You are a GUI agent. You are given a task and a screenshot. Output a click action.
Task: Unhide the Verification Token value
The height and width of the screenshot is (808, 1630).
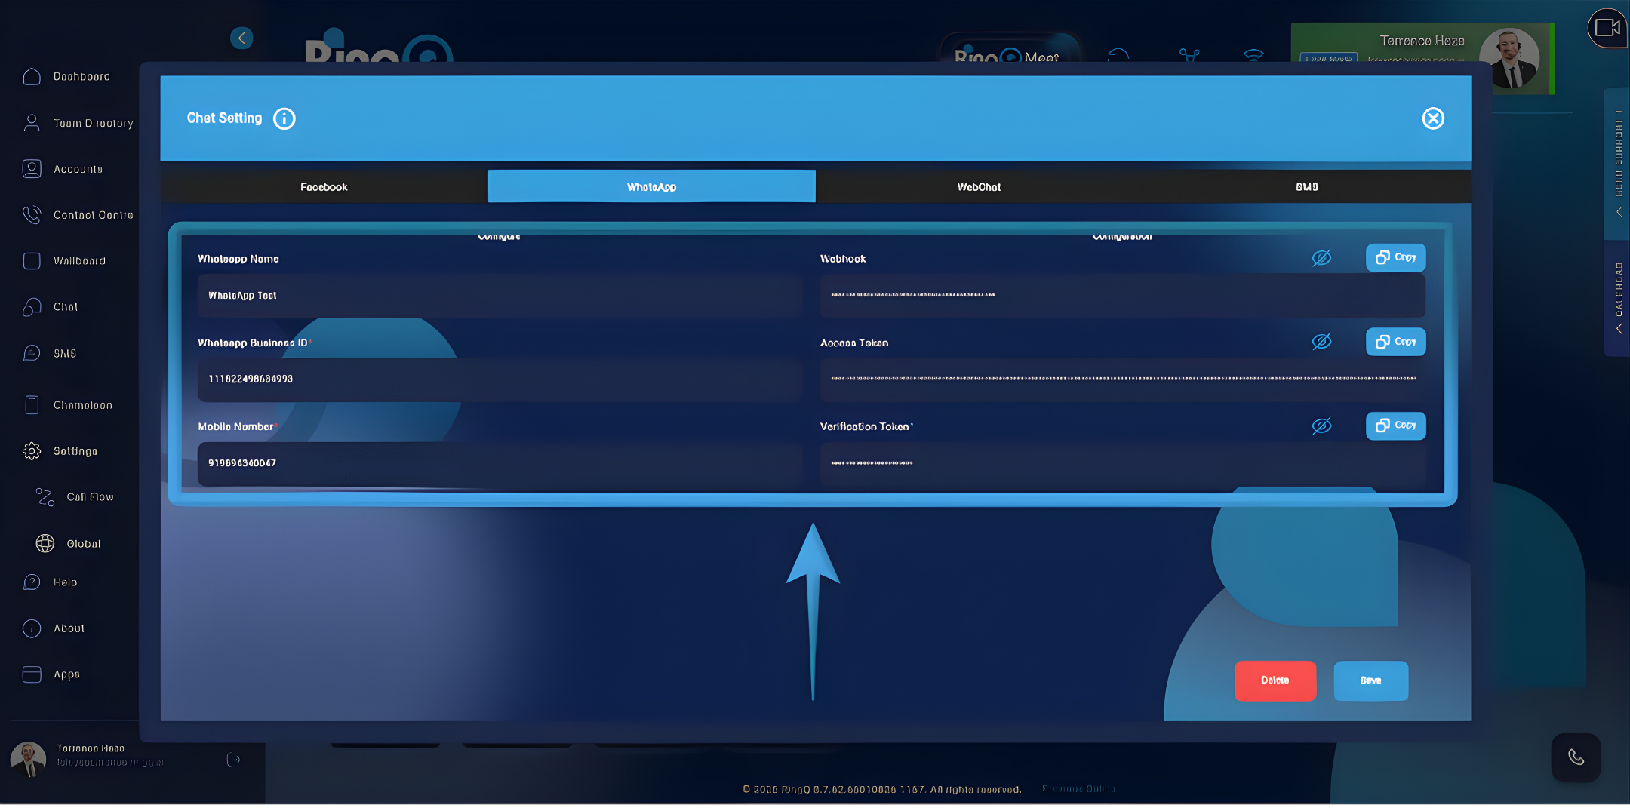click(x=1321, y=426)
